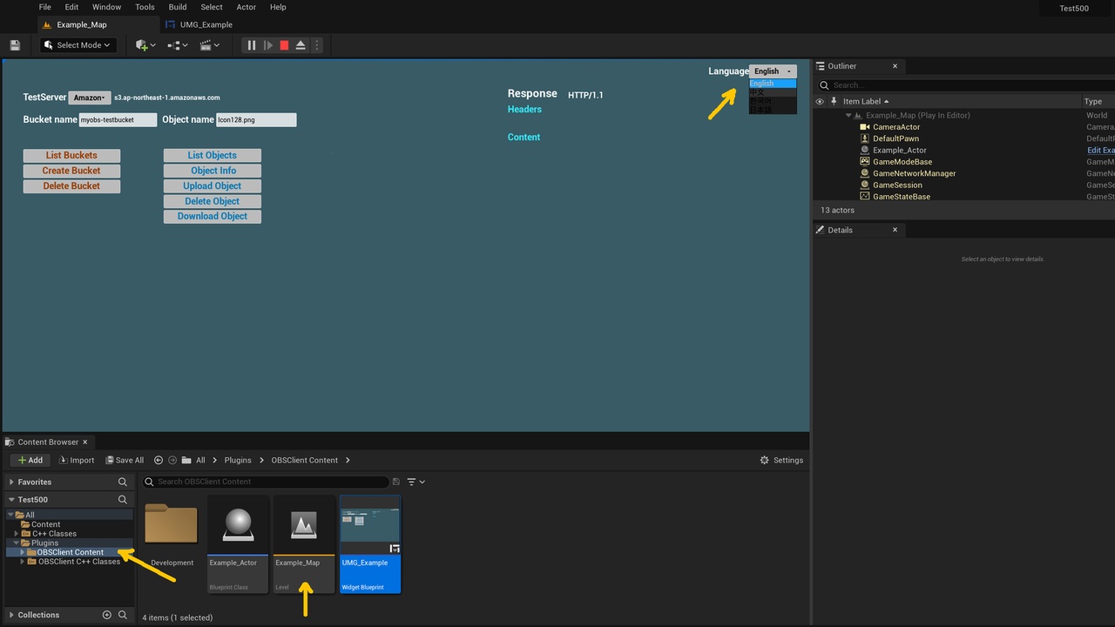Click the Object Info button
This screenshot has width=1115, height=627.
pyautogui.click(x=213, y=171)
